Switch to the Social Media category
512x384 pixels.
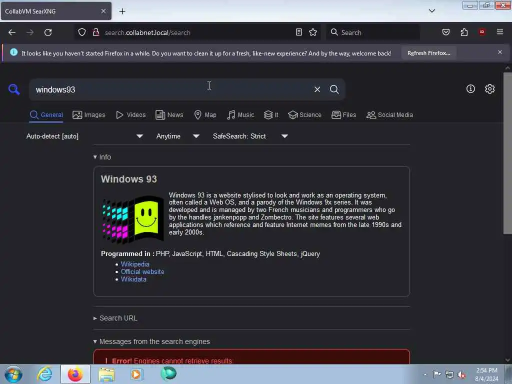point(389,115)
